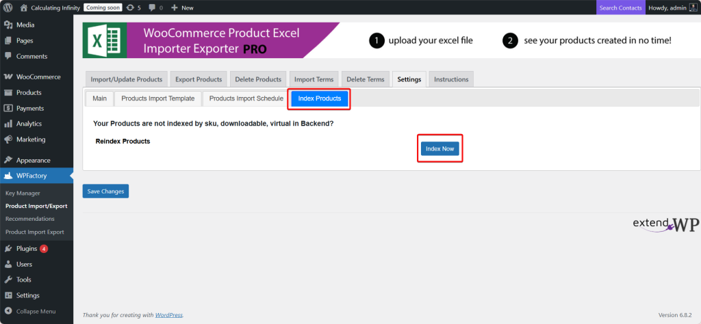Click the Search Contacts button
Screen dimensions: 701x324
pyautogui.click(x=620, y=8)
